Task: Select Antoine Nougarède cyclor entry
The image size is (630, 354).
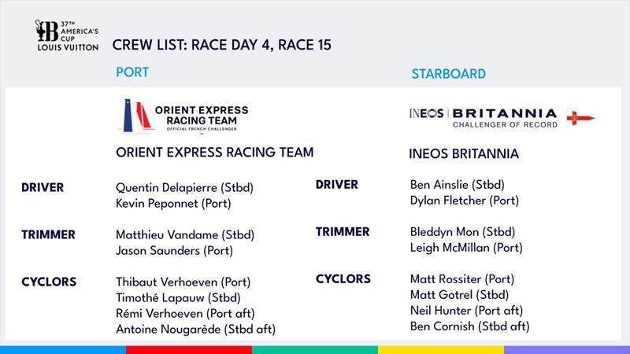Action: click(x=195, y=330)
